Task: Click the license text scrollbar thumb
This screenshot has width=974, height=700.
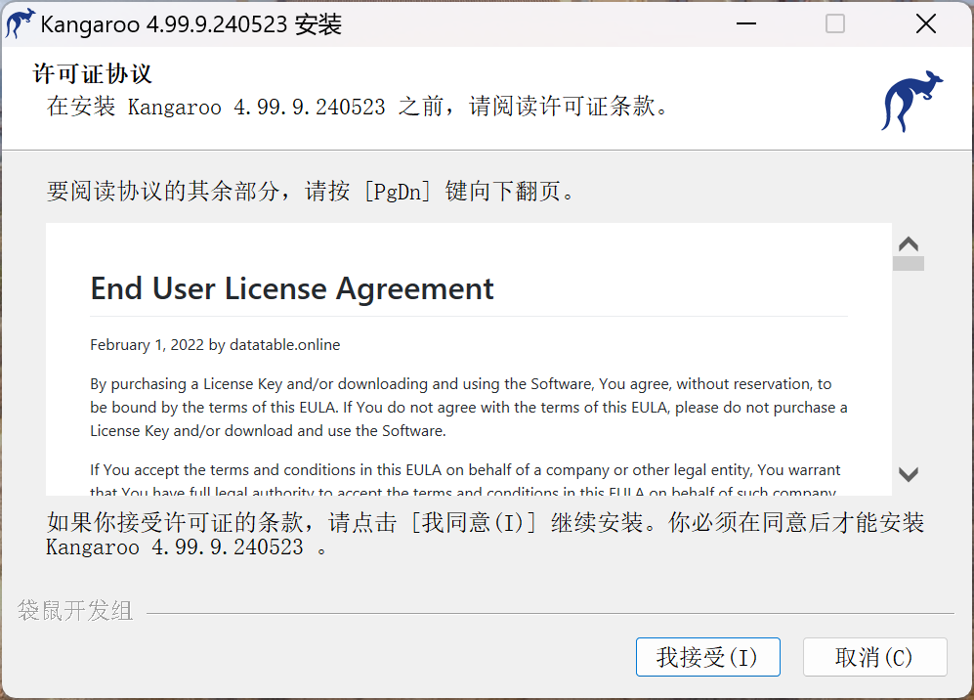Action: tap(909, 264)
